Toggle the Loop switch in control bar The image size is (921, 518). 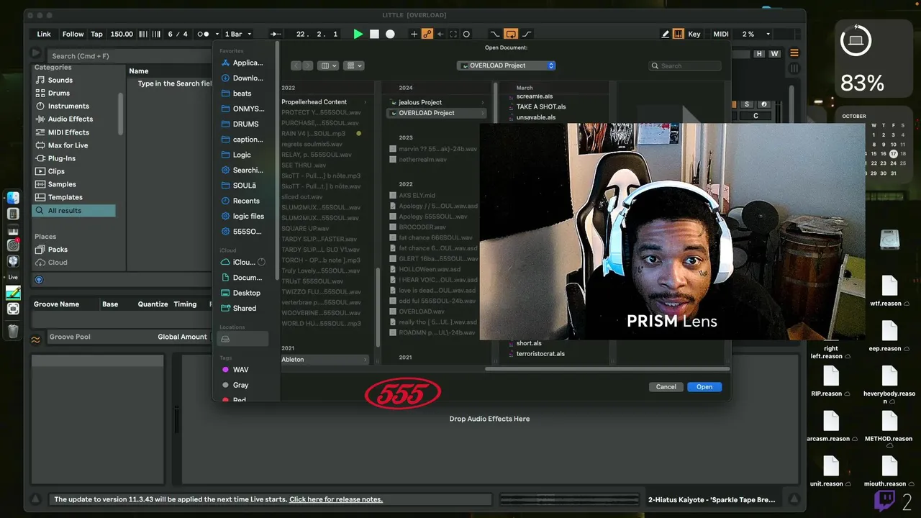tap(511, 34)
